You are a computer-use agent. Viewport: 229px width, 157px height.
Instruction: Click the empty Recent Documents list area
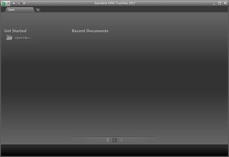pos(114,84)
